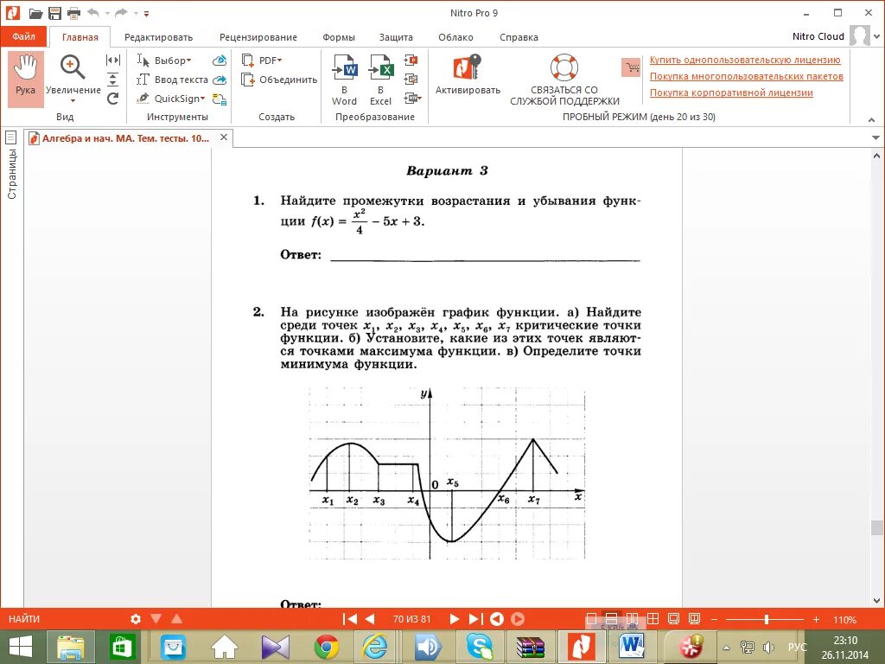Image resolution: width=885 pixels, height=664 pixels.
Task: Click the shopping cart icon
Action: [x=631, y=67]
